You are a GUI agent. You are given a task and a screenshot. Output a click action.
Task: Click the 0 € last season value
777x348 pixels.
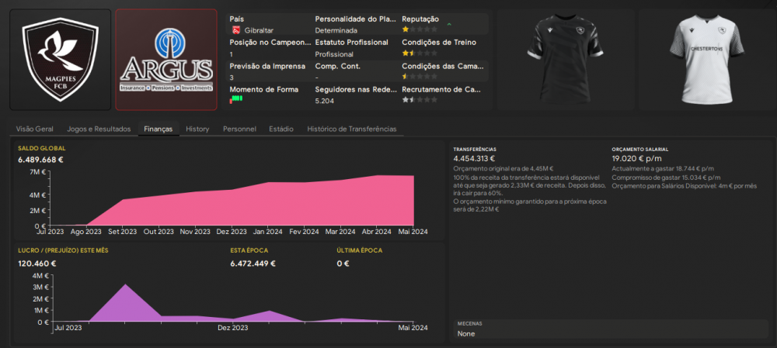click(343, 264)
